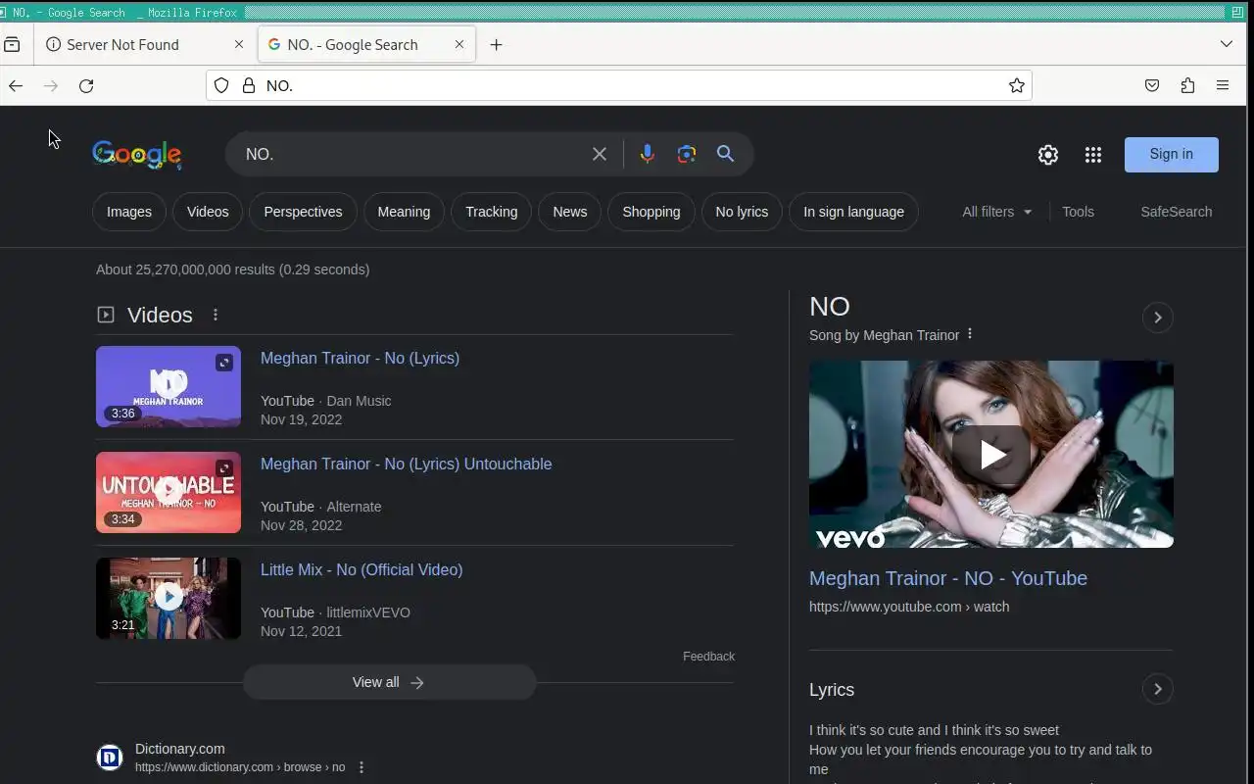The height and width of the screenshot is (784, 1254).
Task: Clear the search query text
Action: point(600,154)
